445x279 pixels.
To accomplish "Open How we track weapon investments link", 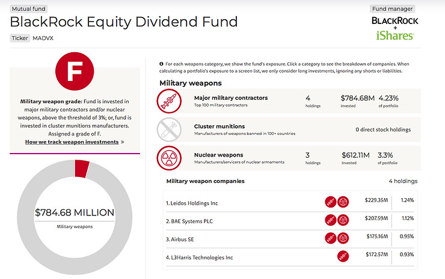I will pos(72,142).
